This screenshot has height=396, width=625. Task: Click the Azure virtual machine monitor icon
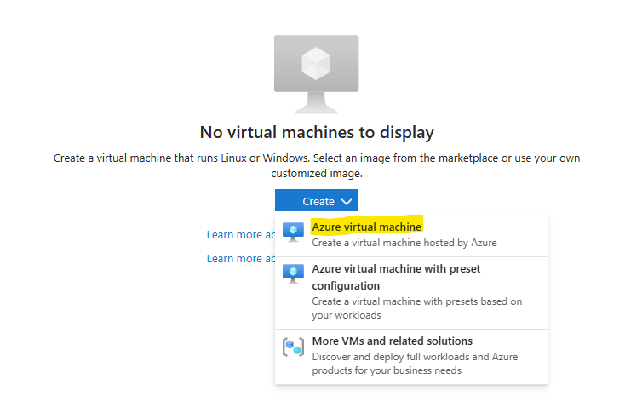point(294,232)
